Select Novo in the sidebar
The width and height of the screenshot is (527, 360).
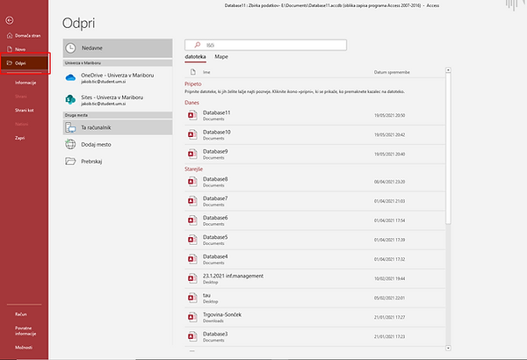click(x=24, y=49)
